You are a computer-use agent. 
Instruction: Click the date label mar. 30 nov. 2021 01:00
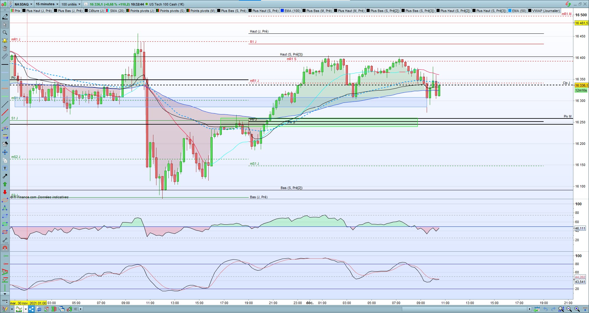coord(28,303)
